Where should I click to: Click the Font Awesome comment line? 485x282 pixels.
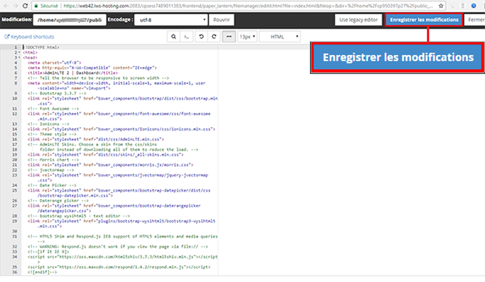pyautogui.click(x=53, y=109)
